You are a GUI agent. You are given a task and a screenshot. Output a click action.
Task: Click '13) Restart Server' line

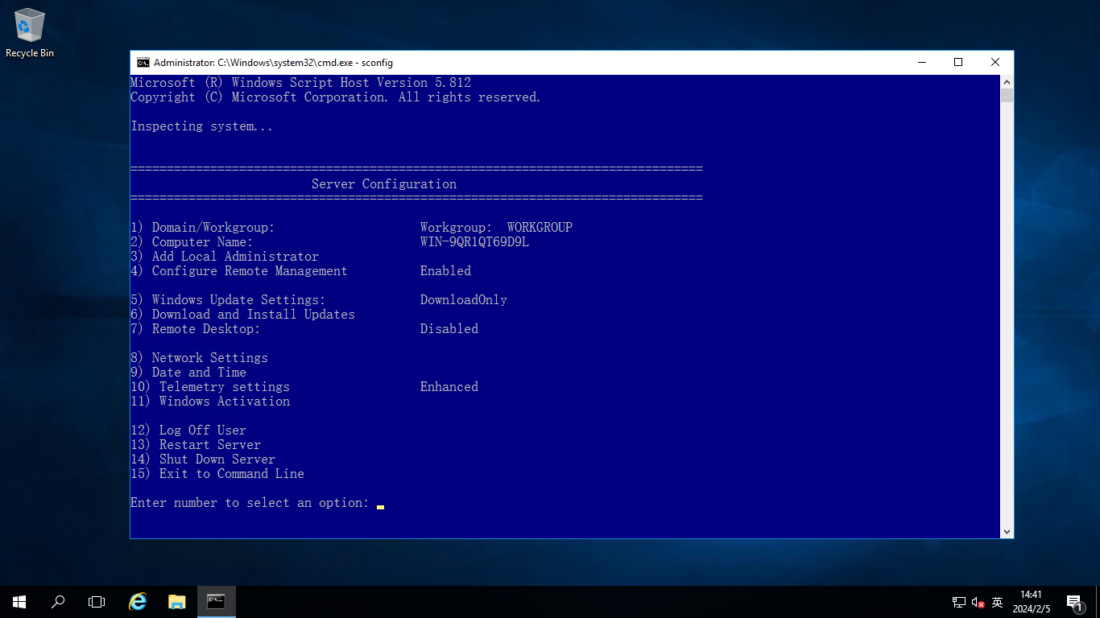click(196, 445)
